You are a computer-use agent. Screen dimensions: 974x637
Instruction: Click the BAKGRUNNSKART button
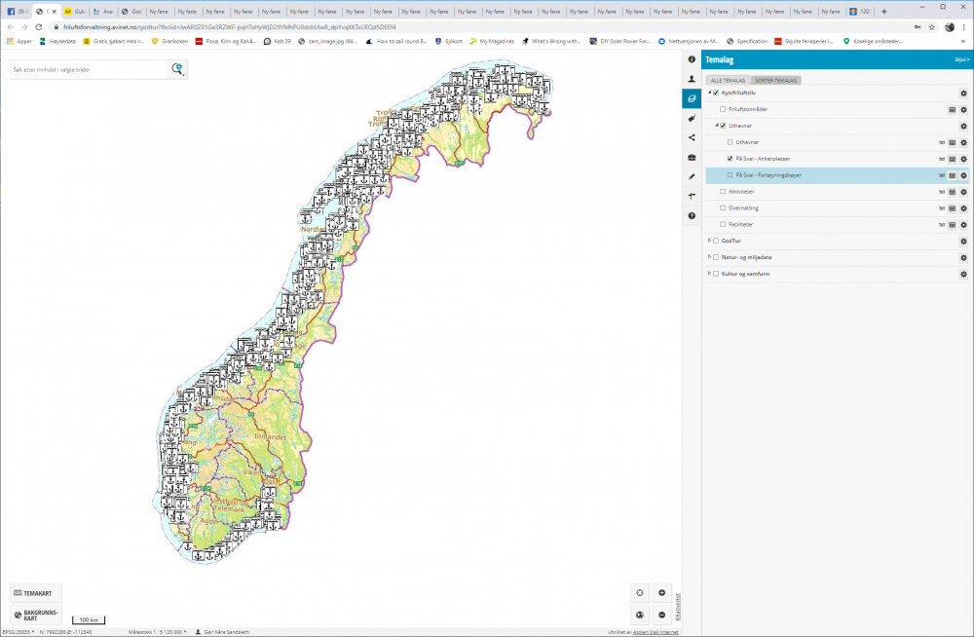pos(36,615)
